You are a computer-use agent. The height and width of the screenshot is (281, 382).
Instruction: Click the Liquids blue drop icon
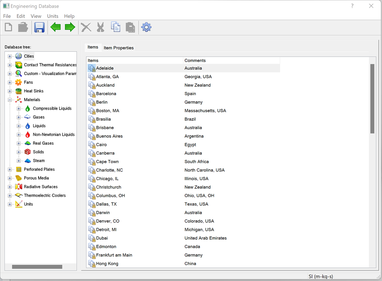(x=28, y=126)
